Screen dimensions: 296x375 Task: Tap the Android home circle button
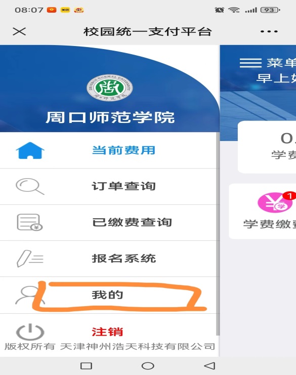[x=148, y=366]
